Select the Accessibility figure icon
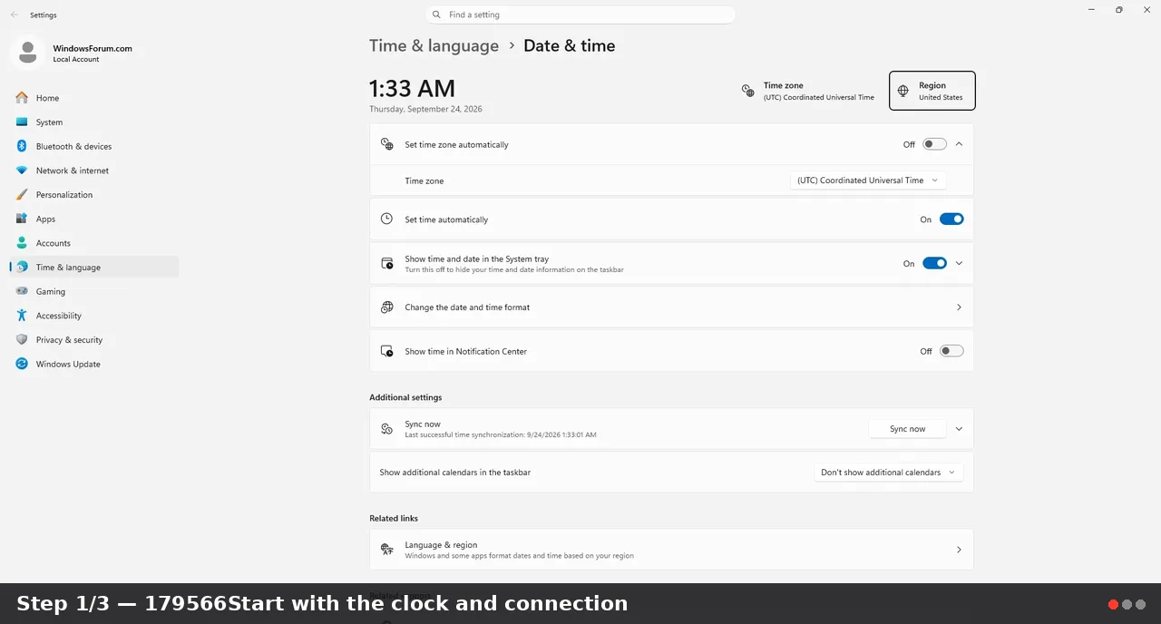The height and width of the screenshot is (624, 1161). pos(22,316)
